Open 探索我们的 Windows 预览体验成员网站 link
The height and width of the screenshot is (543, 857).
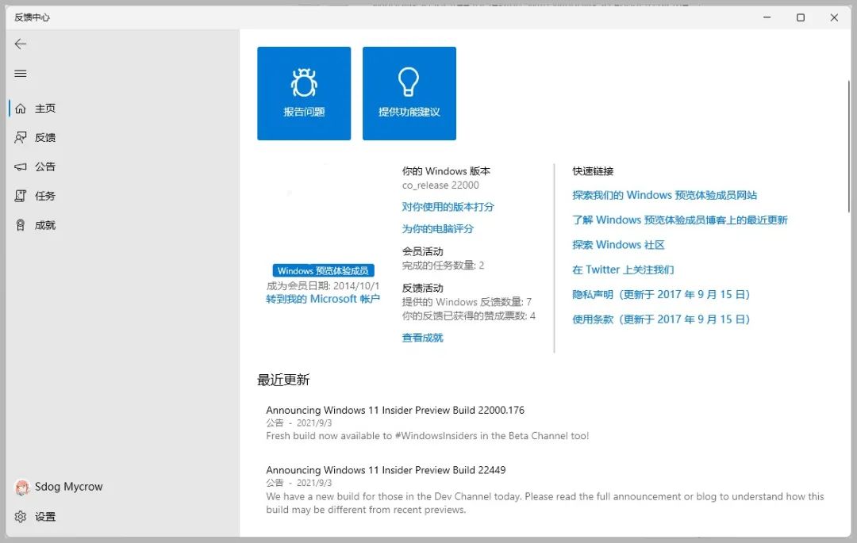click(665, 195)
